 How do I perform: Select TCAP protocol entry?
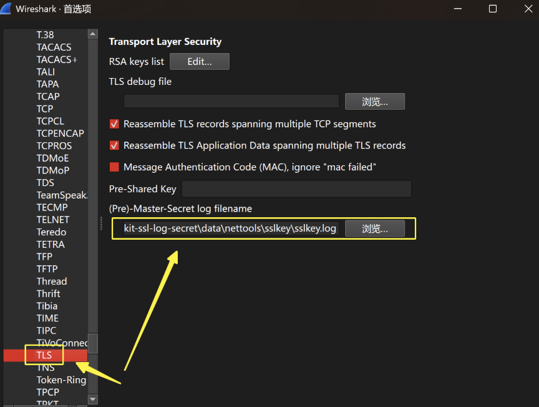click(48, 96)
